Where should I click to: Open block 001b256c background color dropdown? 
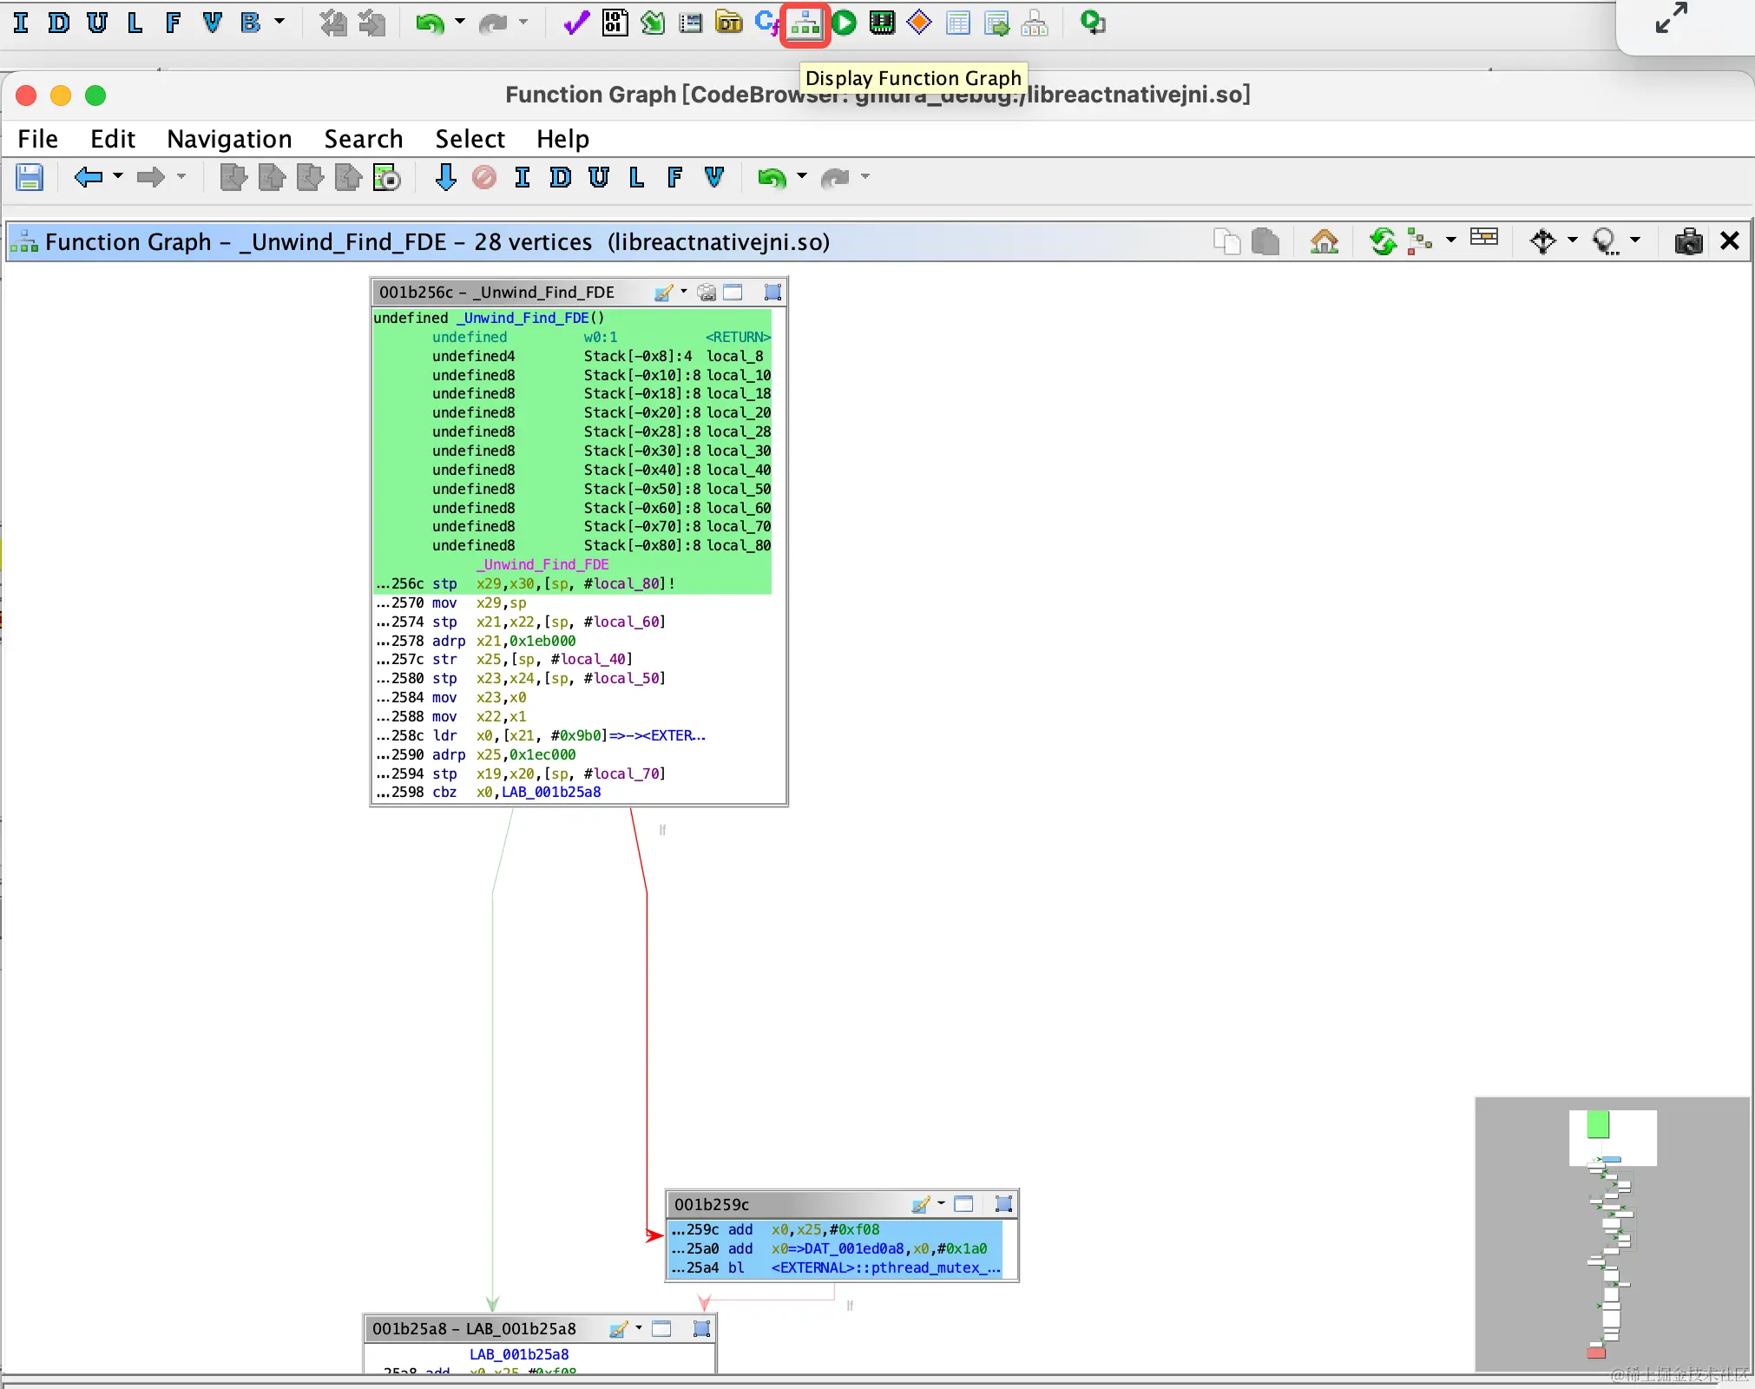point(684,292)
